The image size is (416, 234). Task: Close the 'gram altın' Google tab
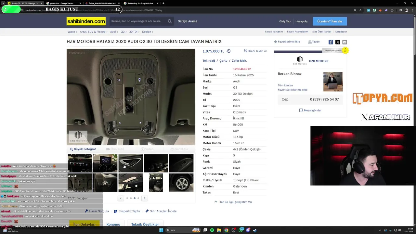tap(80, 3)
